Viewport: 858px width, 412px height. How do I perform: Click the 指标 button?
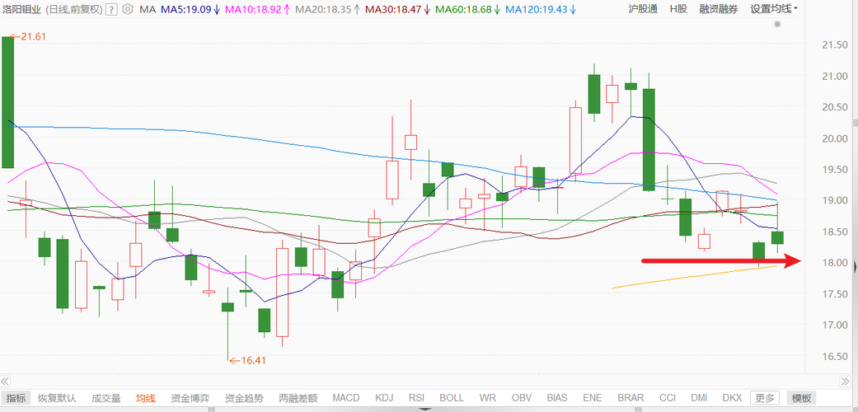[x=16, y=398]
